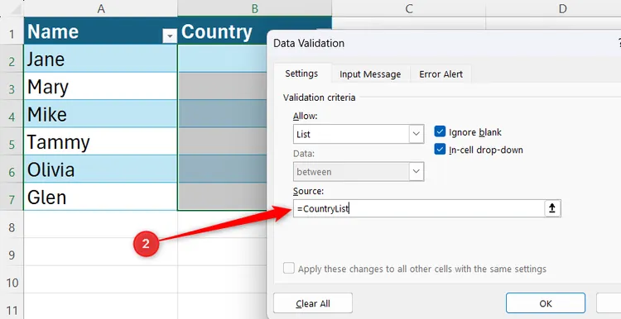This screenshot has height=319, width=621.
Task: Open the Error Alert tab
Action: point(440,74)
